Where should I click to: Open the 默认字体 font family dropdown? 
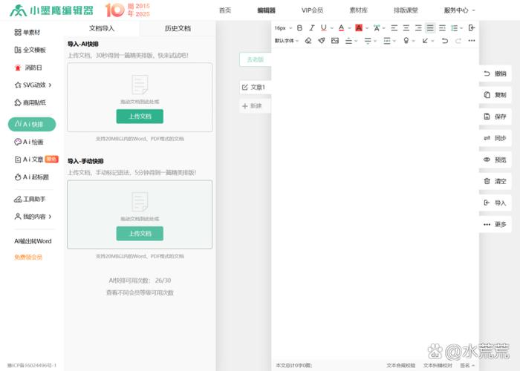tap(287, 40)
